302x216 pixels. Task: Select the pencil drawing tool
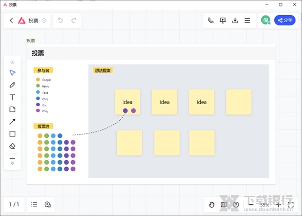click(x=13, y=85)
